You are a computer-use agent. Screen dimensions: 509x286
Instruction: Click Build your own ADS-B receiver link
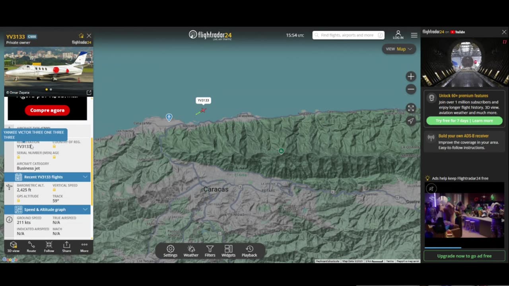click(463, 136)
